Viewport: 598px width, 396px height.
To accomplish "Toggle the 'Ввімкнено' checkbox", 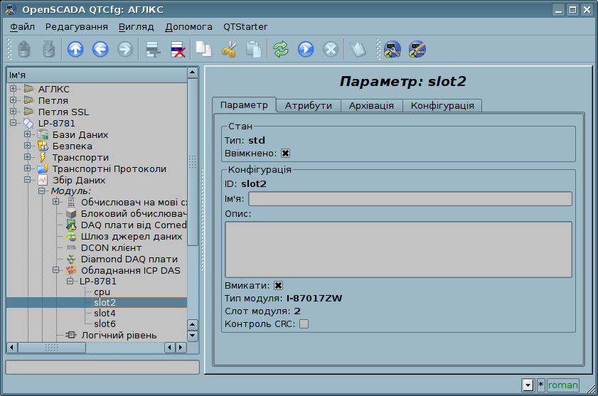I will click(x=285, y=153).
